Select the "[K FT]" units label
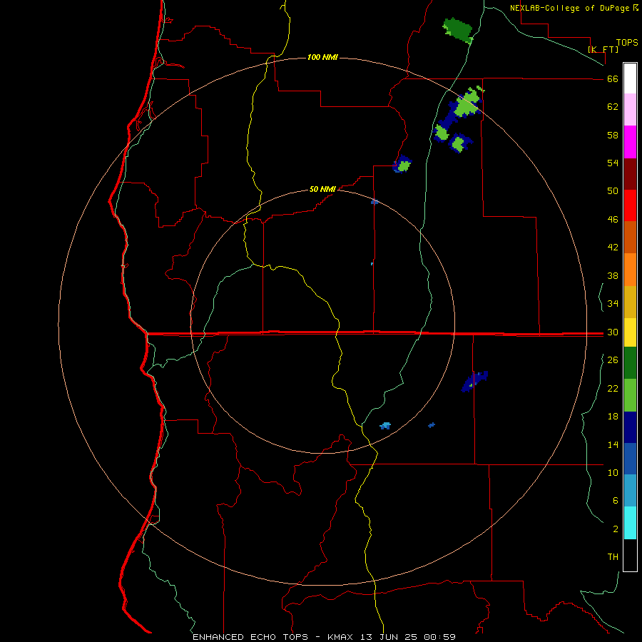This screenshot has width=642, height=642. click(x=603, y=50)
